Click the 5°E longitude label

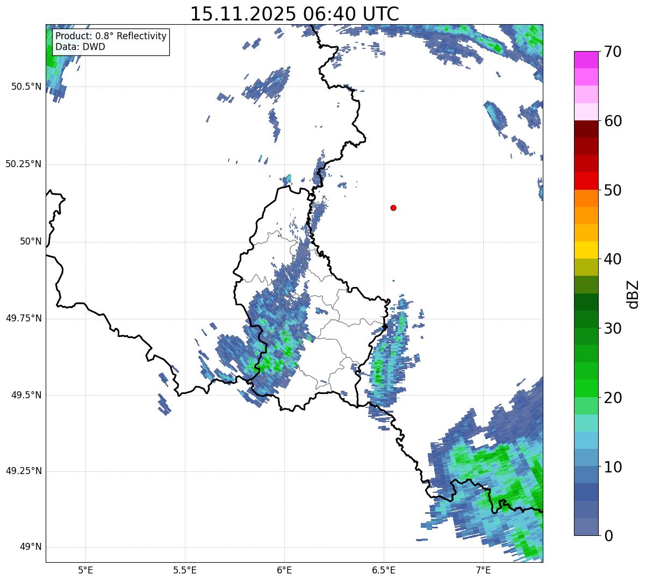click(x=85, y=570)
